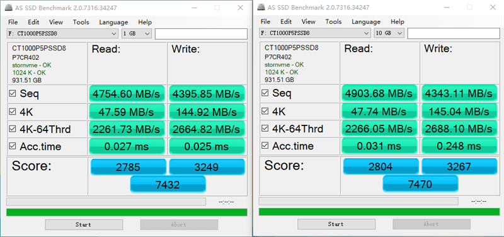Screen dimensions: 504x237
Task: Open drive selector dropdown in left window
Action: [62, 33]
